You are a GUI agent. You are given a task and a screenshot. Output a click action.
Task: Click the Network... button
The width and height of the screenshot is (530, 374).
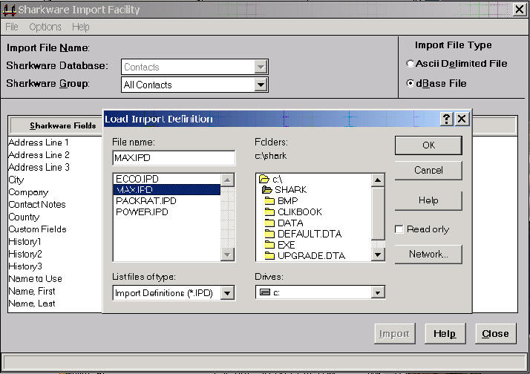click(428, 254)
